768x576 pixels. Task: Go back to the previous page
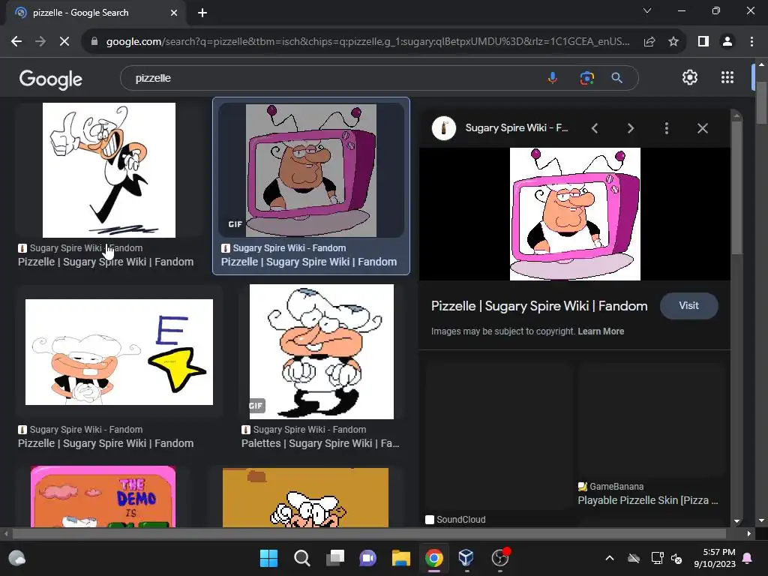(16, 42)
